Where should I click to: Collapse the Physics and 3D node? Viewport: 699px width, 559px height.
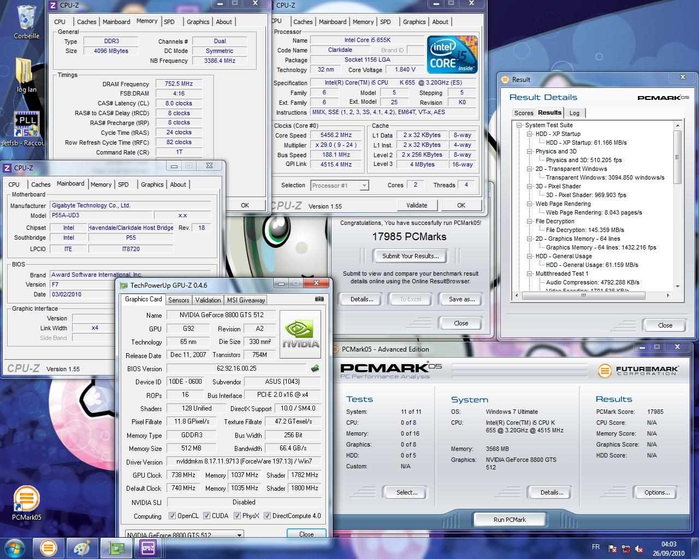pyautogui.click(x=530, y=151)
